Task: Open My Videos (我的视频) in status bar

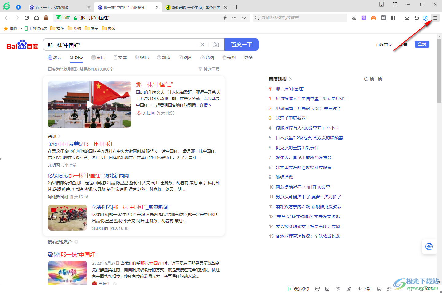Action: [298, 289]
